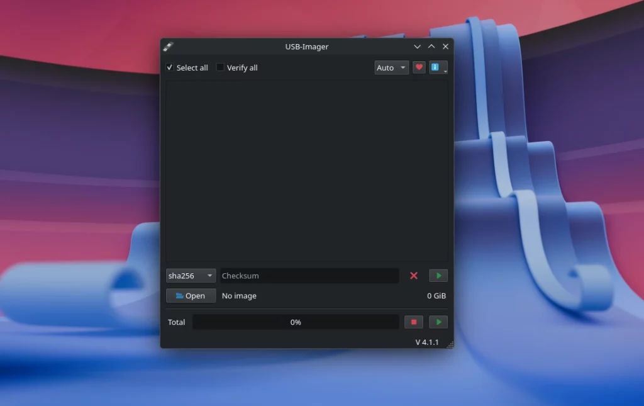
Task: Click the Total progress bar at 0%
Action: (x=296, y=322)
